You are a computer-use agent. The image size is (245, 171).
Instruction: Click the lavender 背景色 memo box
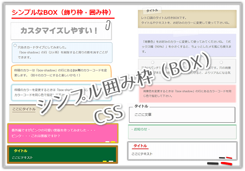[187, 46]
